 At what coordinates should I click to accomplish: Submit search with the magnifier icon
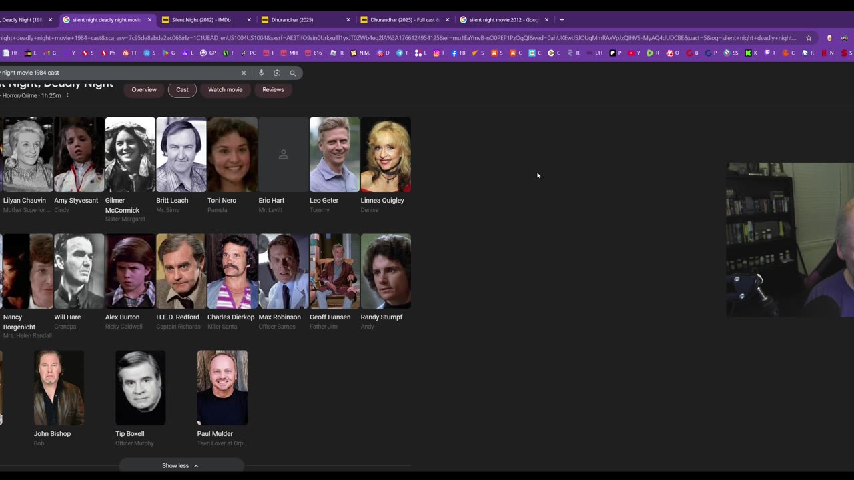(292, 73)
